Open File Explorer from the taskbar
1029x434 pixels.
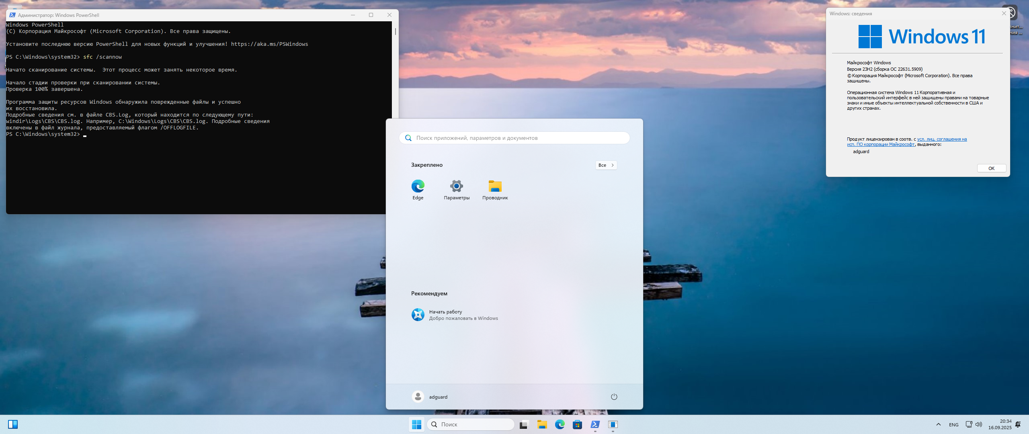point(542,424)
